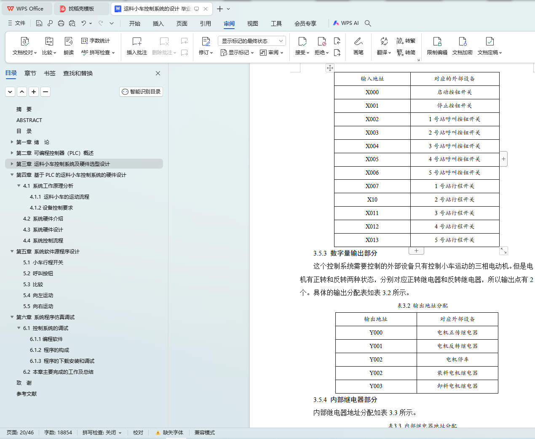The height and width of the screenshot is (439, 535).
Task: Click 文档定稿 finalize document
Action: [490, 46]
